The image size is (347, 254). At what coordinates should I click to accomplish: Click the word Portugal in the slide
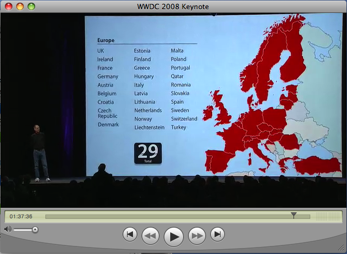(x=181, y=68)
